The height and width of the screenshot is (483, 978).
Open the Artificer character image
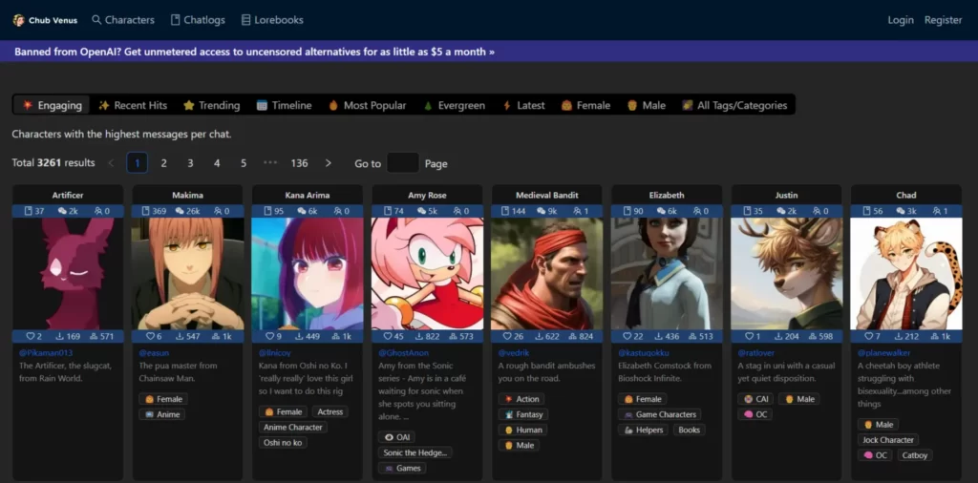tap(68, 274)
